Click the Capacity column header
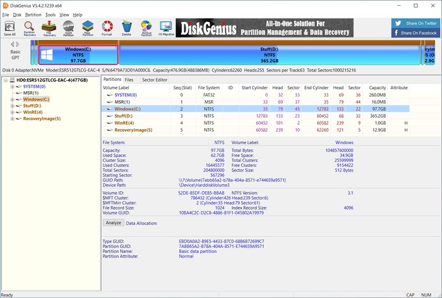This screenshot has height=298, width=442. (375, 87)
